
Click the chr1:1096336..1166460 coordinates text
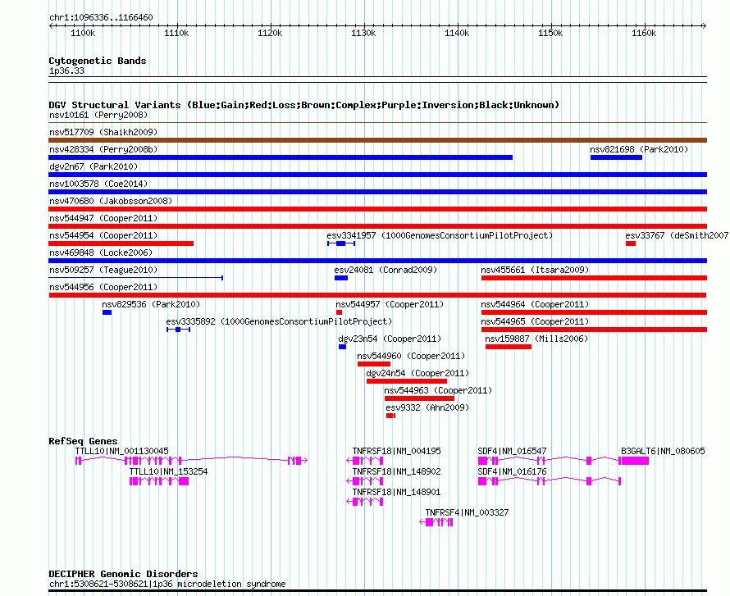tap(101, 17)
